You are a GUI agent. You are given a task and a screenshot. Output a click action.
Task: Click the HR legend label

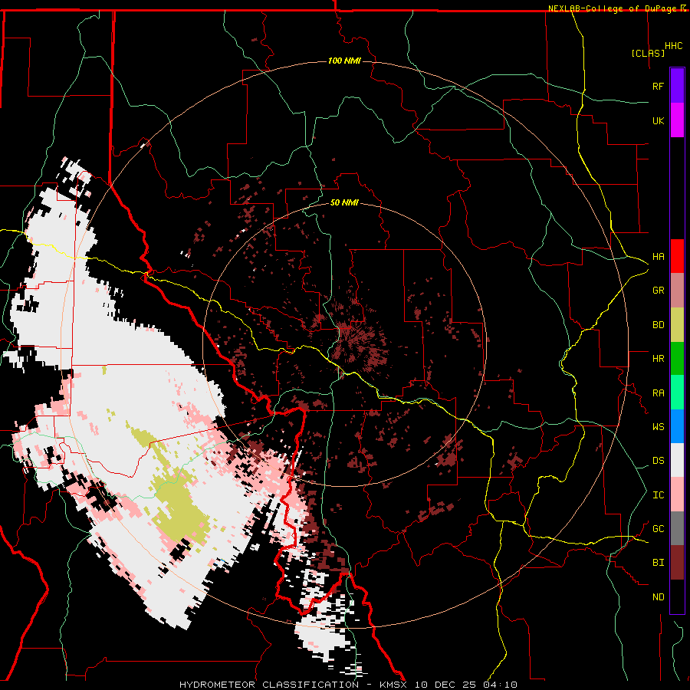[659, 359]
